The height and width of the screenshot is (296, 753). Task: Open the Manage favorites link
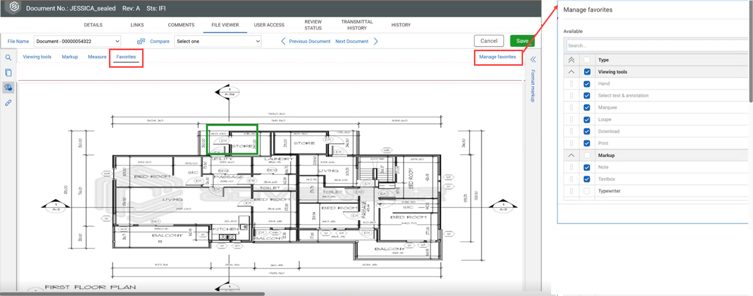[x=497, y=57]
